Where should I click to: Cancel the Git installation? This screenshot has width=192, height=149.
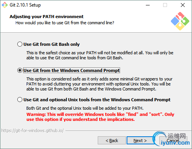coord(173,141)
